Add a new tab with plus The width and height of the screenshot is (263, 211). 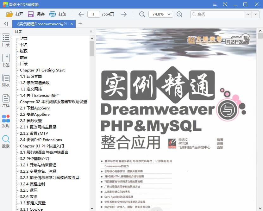click(80, 24)
